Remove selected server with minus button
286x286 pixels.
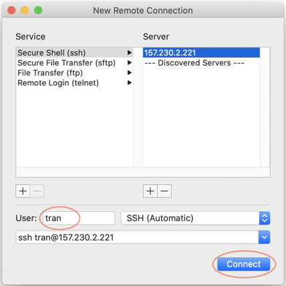[x=164, y=191]
